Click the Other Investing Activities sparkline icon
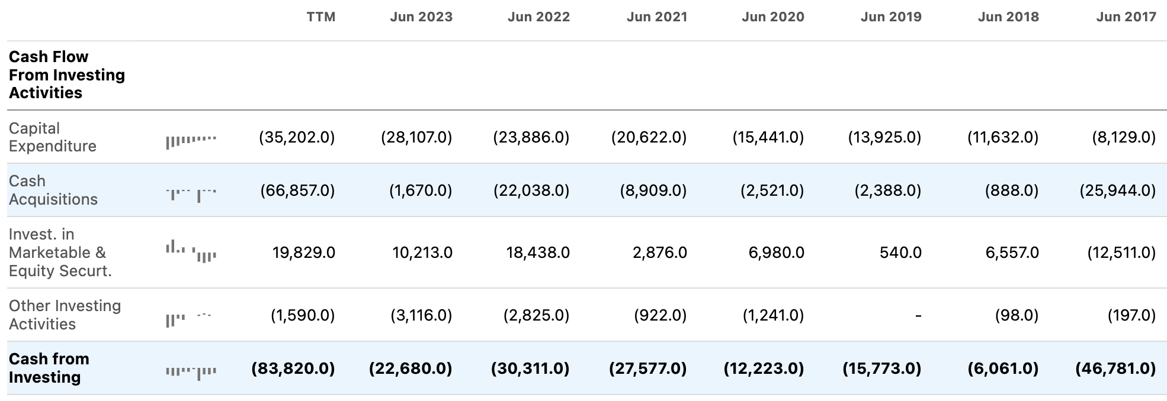Image resolution: width=1167 pixels, height=401 pixels. [188, 318]
